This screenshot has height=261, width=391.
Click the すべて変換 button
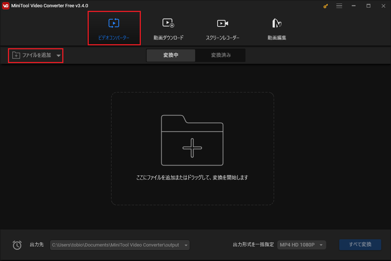click(360, 245)
